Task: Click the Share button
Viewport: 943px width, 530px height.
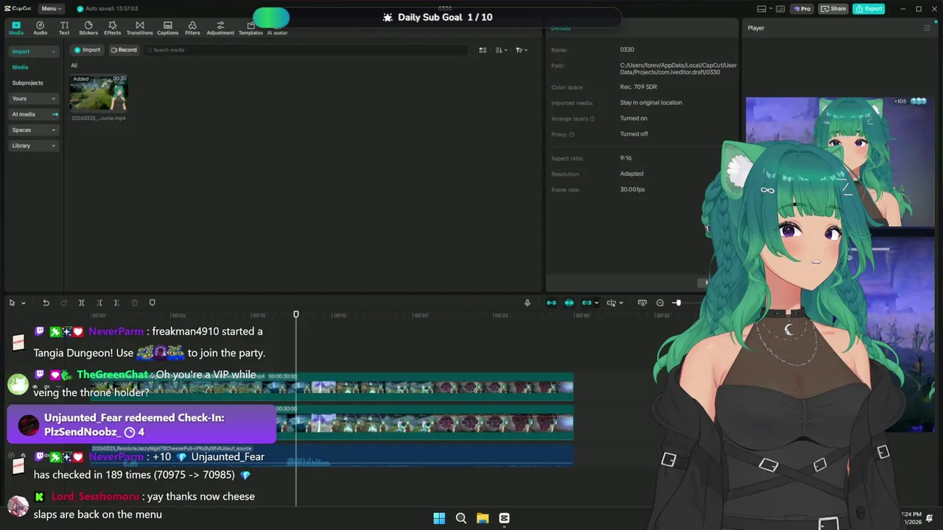Action: [x=834, y=9]
